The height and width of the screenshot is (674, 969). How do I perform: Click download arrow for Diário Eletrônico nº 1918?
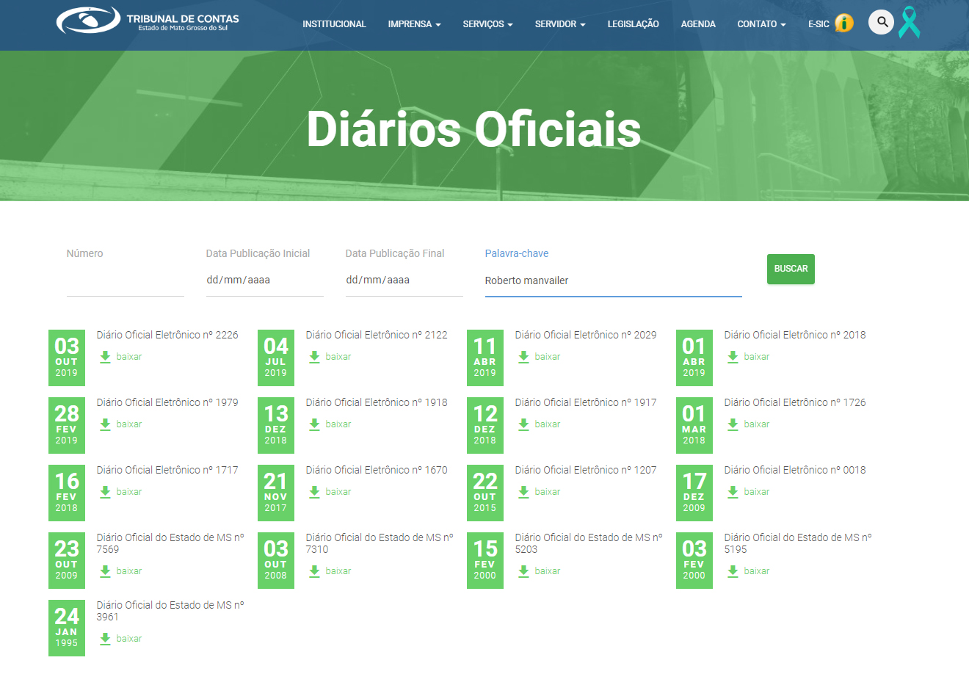314,424
